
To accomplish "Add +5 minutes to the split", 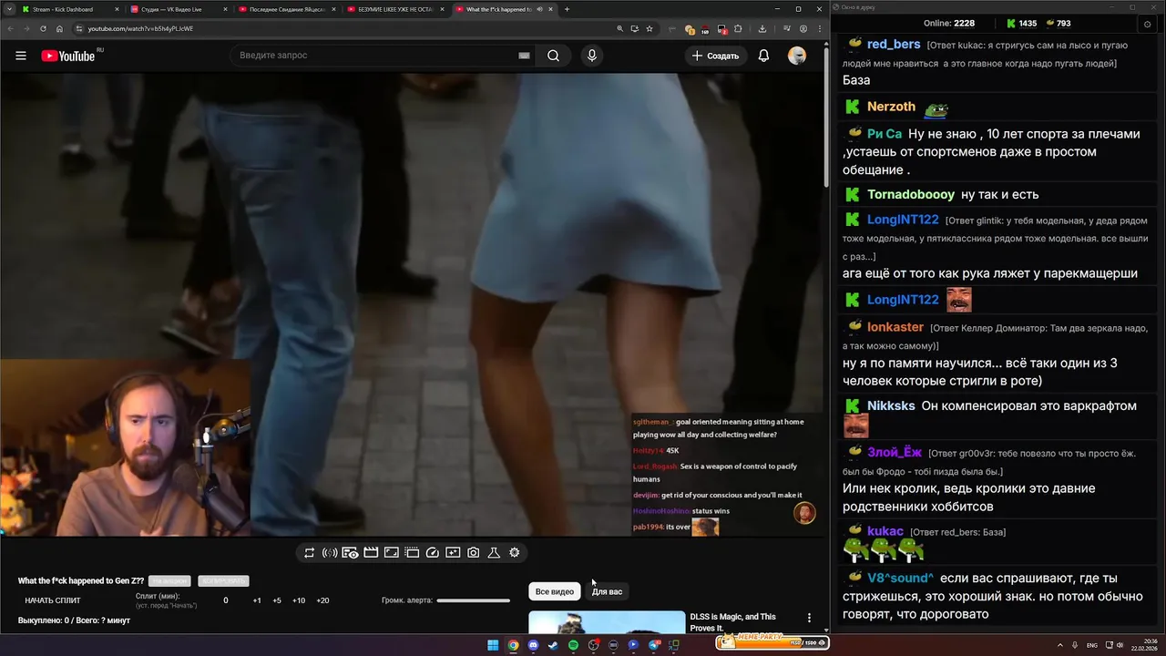I will [277, 600].
